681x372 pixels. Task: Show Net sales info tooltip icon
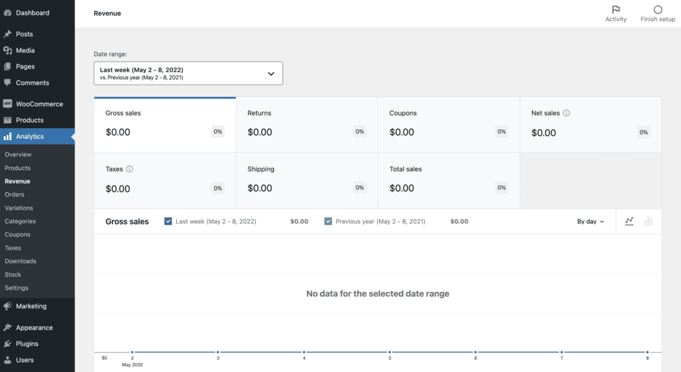(567, 113)
